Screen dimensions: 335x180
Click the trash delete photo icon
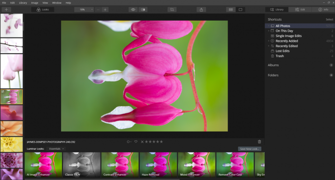click(x=259, y=142)
